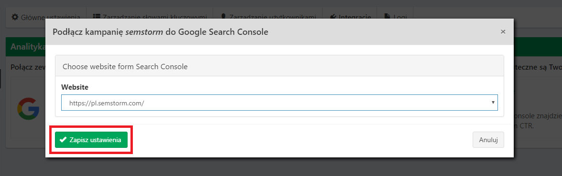
Task: Save with the Zapisz ustawienia button
Action: click(91, 140)
